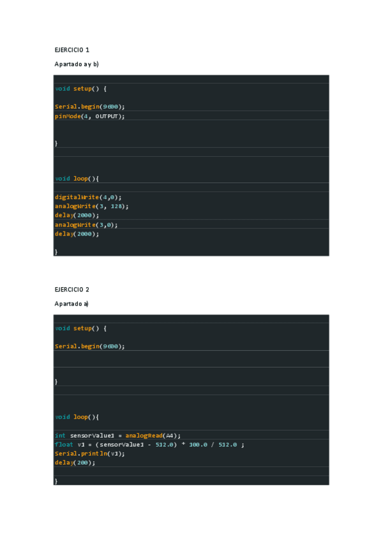Click the pinMode(4, OUTPUT) line
383x541 pixels.
(x=89, y=116)
